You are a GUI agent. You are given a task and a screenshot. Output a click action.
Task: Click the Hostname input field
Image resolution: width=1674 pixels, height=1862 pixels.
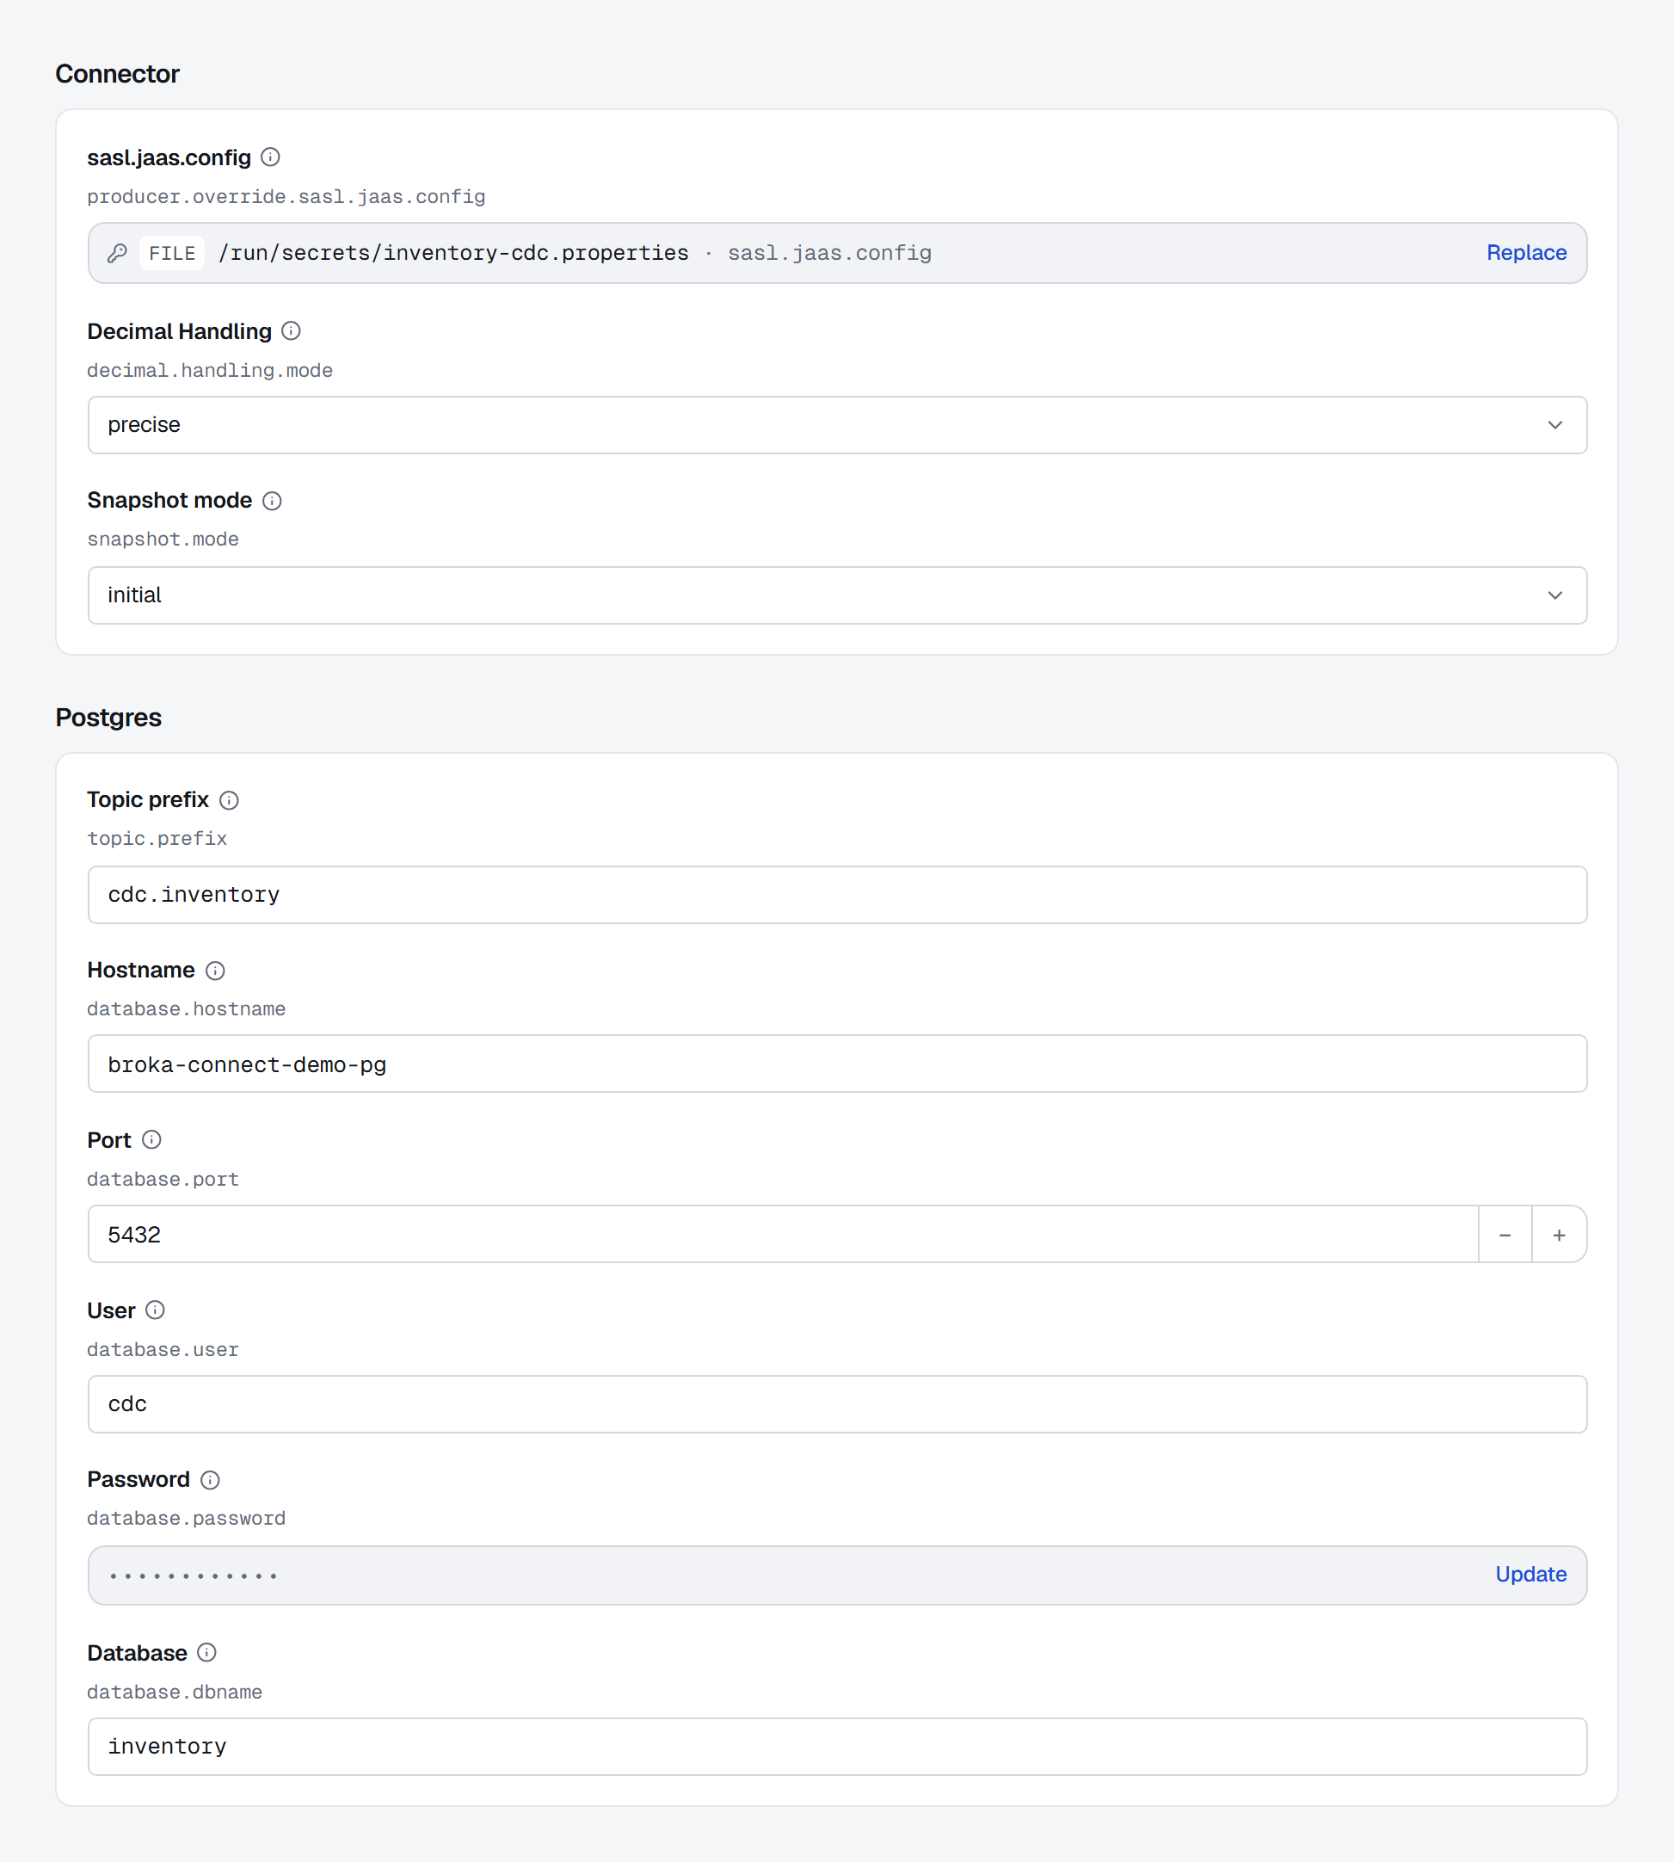pyautogui.click(x=837, y=1064)
